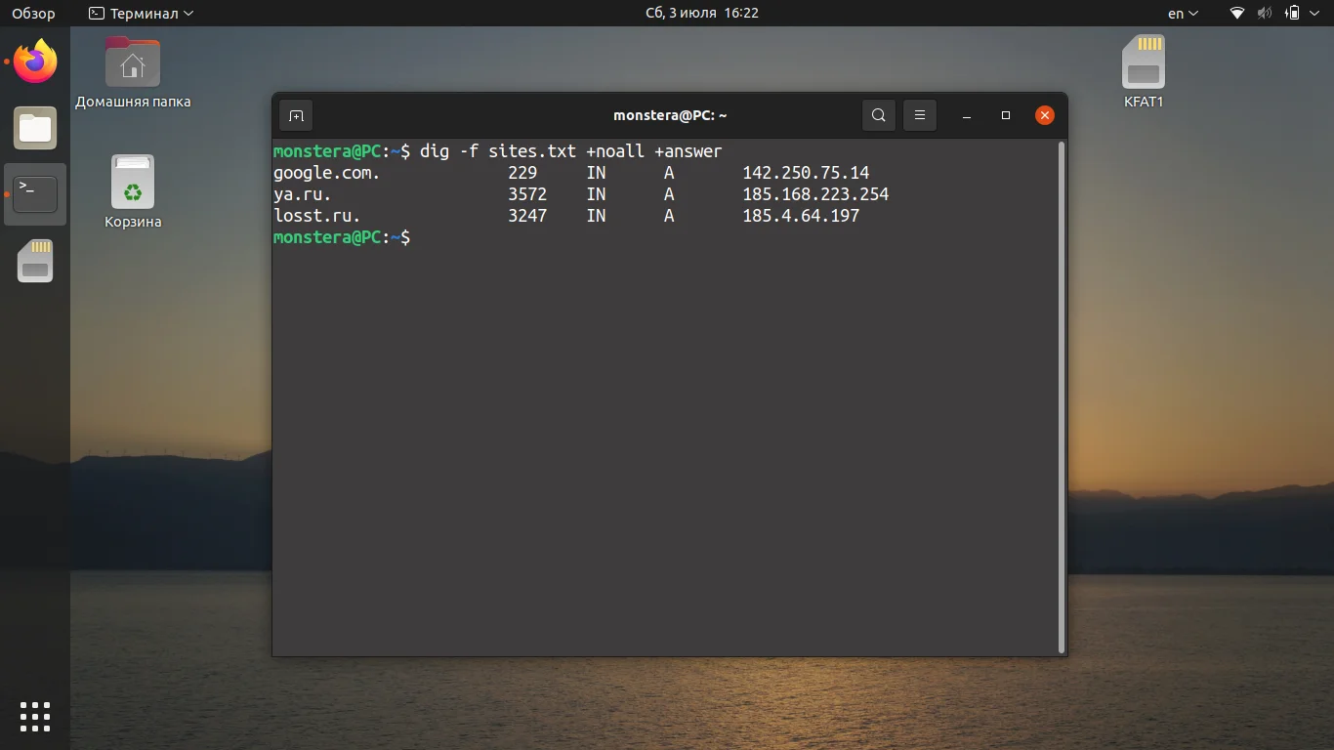
Task: Open the terminal hamburger menu
Action: (x=919, y=114)
